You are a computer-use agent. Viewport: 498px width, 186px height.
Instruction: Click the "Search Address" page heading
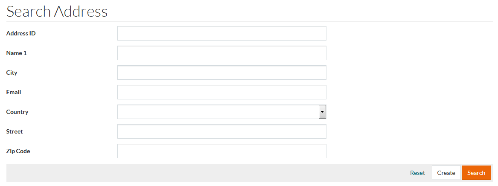[x=57, y=12]
